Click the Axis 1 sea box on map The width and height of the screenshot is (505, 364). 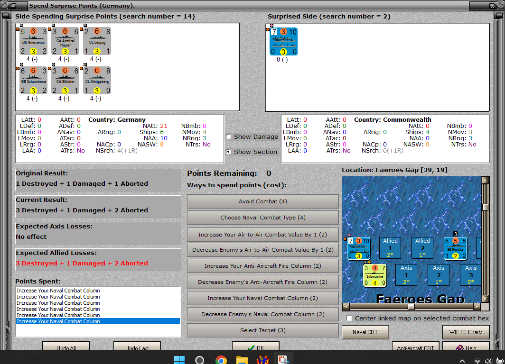pos(406,275)
